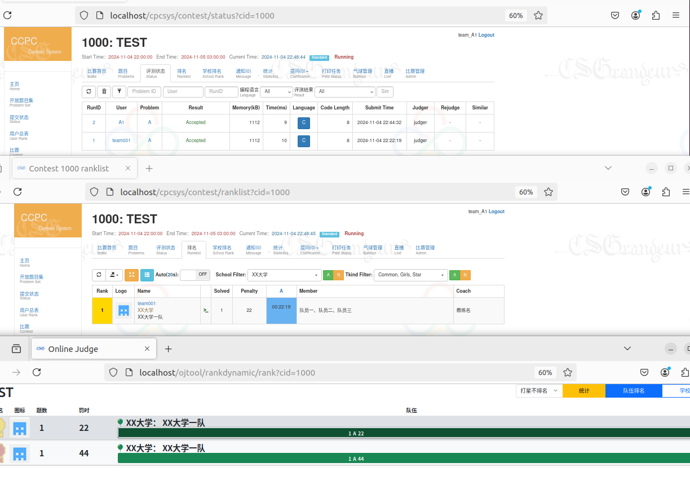Click user A1 link in the status table

coord(121,122)
